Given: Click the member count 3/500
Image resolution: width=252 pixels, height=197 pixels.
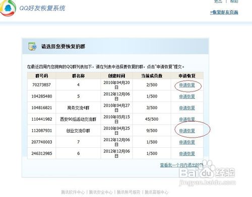Looking at the screenshot, I should [152, 108].
